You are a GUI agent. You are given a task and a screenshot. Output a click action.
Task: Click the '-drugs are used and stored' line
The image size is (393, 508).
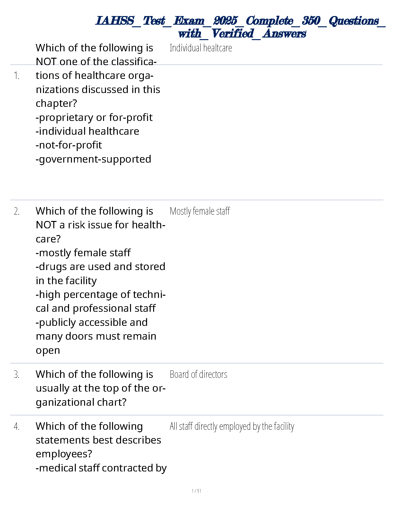coord(100,267)
